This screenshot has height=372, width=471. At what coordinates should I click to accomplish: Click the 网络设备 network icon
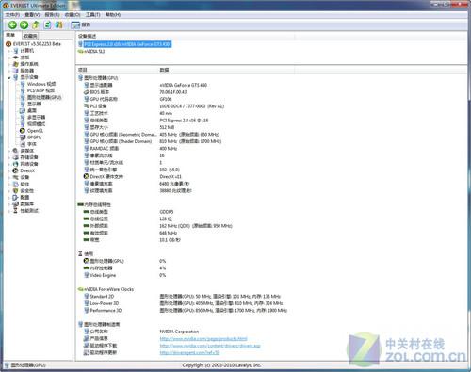(15, 164)
